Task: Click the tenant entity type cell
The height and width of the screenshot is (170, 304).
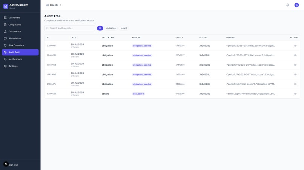Action: pos(105,94)
